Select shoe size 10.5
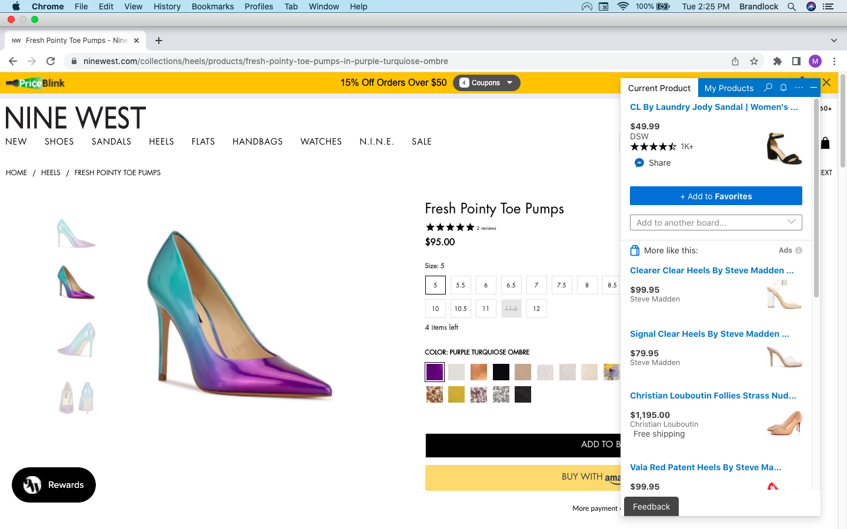847x529 pixels. 461,309
